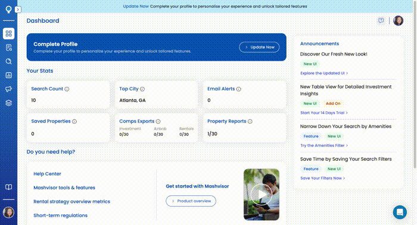The width and height of the screenshot is (417, 225).
Task: Open the property report document icon in sidebar
Action: point(8,48)
